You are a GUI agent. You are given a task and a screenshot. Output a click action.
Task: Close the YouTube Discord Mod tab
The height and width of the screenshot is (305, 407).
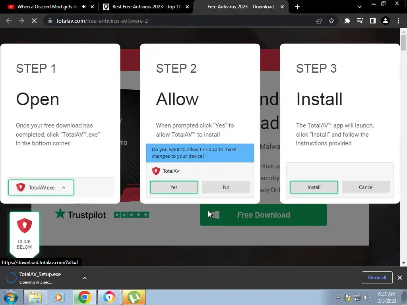click(92, 7)
